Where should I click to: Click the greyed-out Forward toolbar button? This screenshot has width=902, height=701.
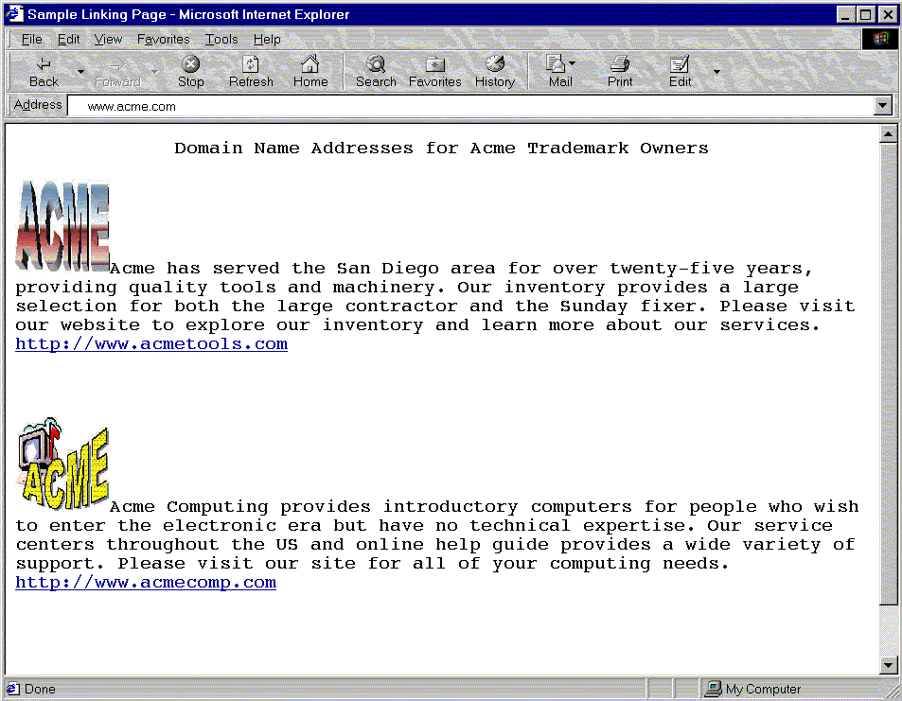click(x=118, y=72)
